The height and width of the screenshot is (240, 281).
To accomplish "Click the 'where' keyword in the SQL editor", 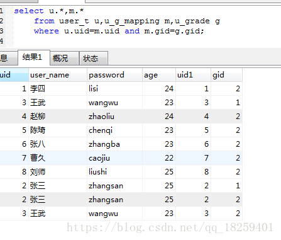I will tap(47, 31).
